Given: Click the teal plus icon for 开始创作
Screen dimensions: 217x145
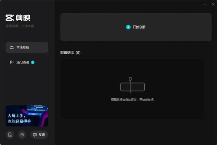Looking at the screenshot, I should click(128, 27).
